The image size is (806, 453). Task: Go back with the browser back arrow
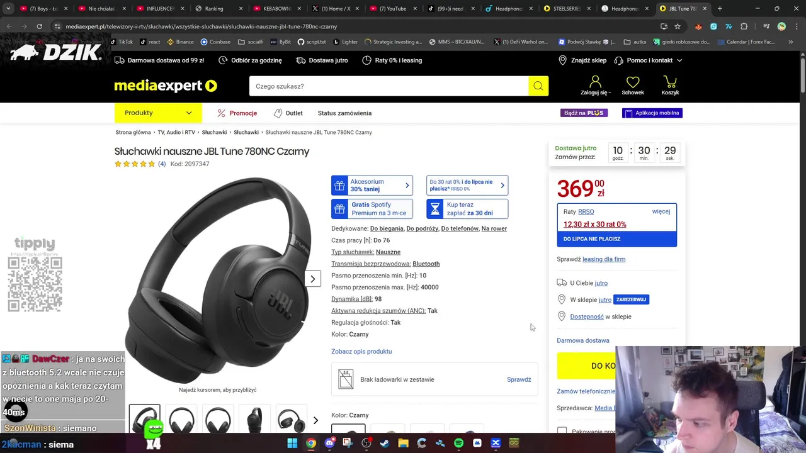pyautogui.click(x=9, y=26)
